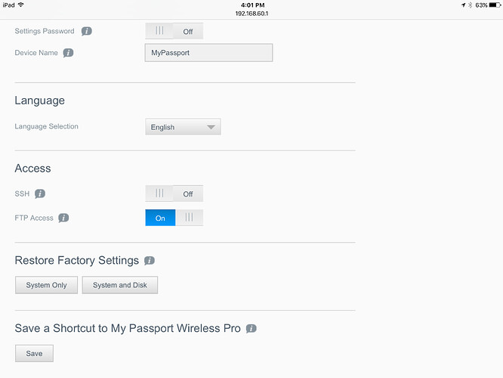Click the System and Disk button

[119, 285]
